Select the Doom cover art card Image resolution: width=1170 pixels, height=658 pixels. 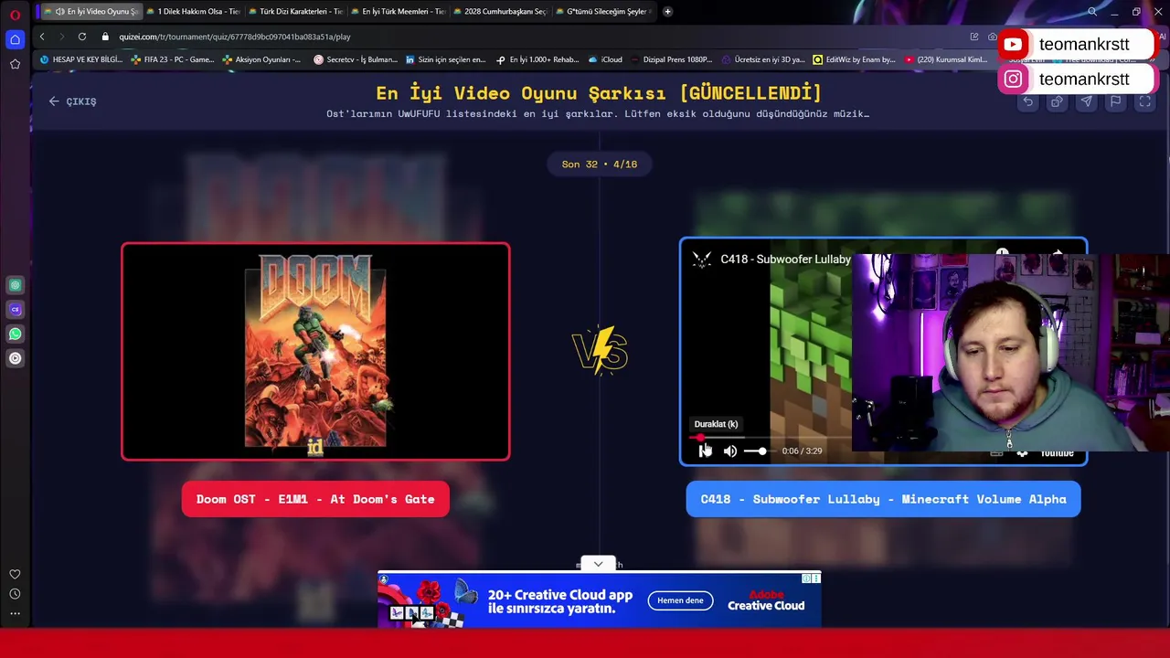(x=315, y=352)
